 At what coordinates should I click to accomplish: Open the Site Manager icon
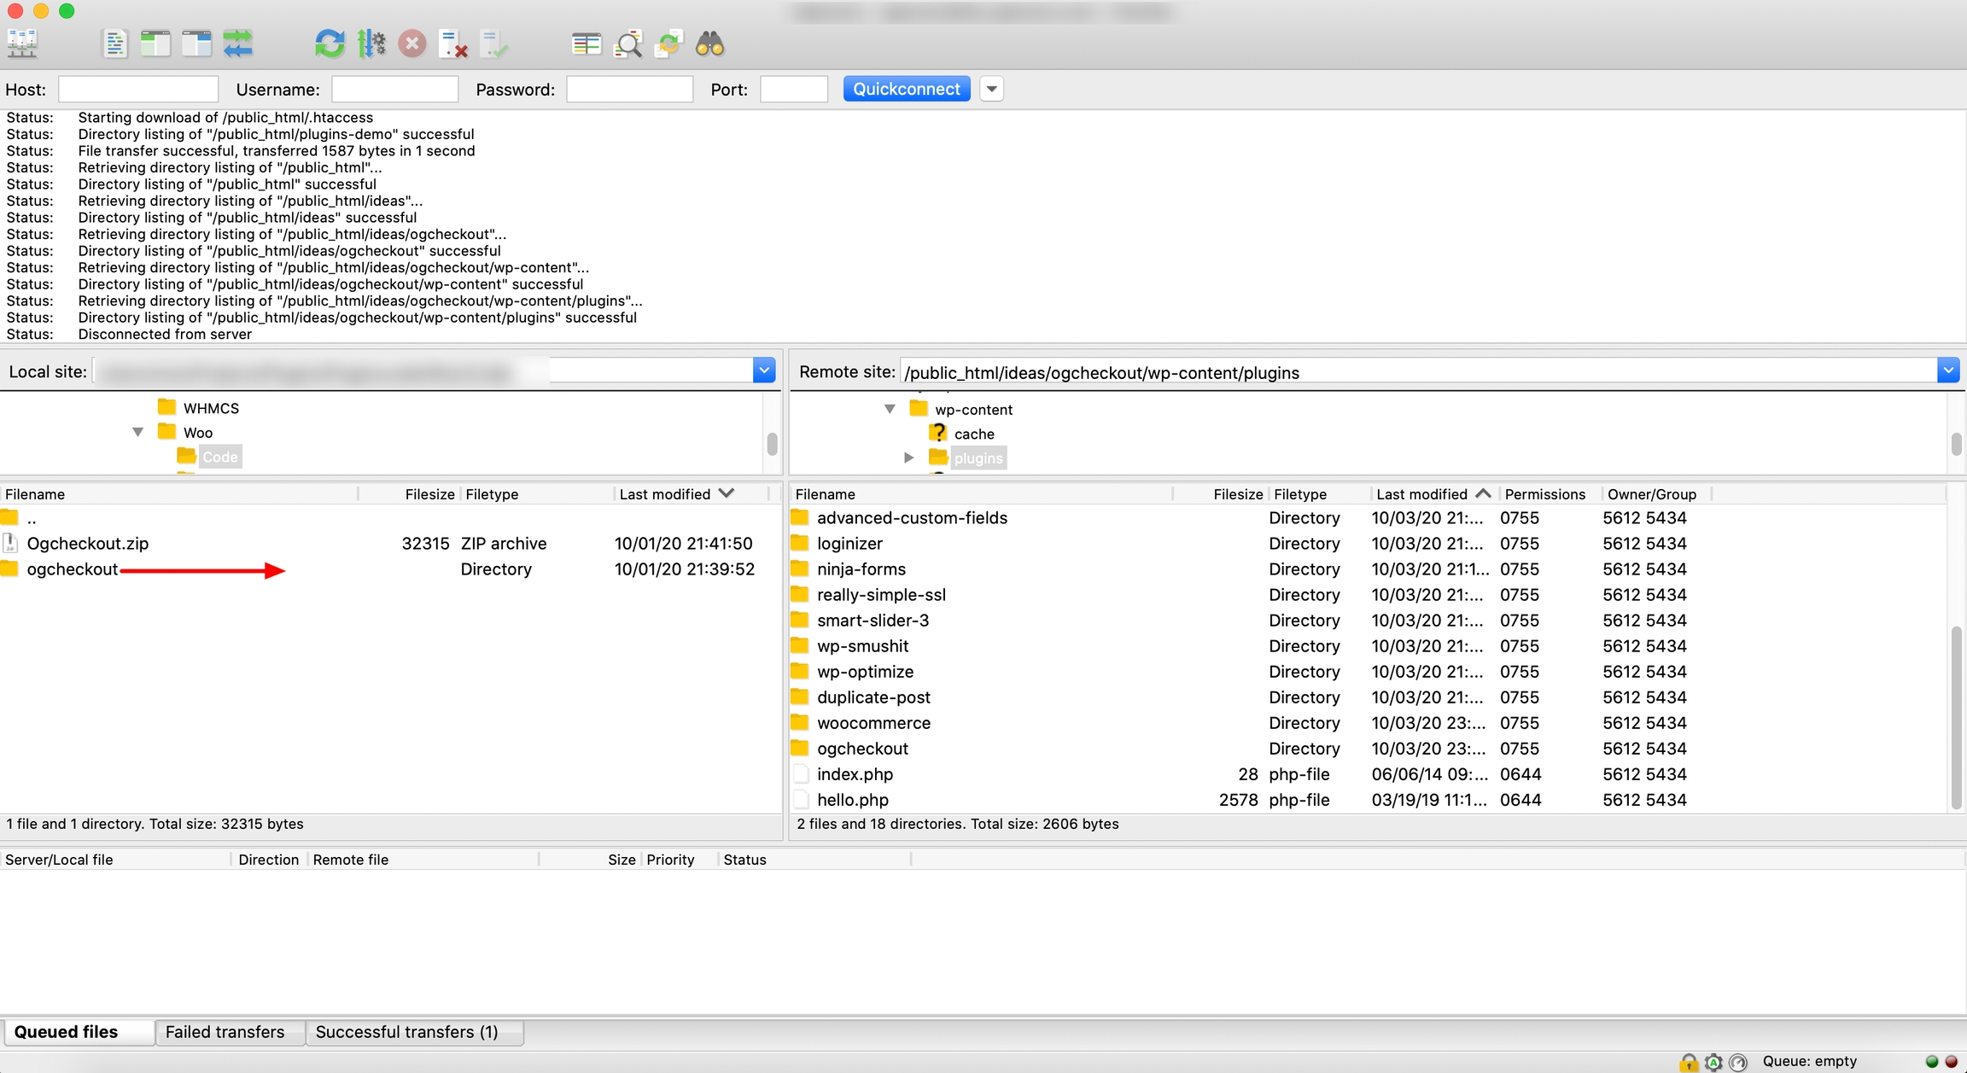click(x=22, y=44)
